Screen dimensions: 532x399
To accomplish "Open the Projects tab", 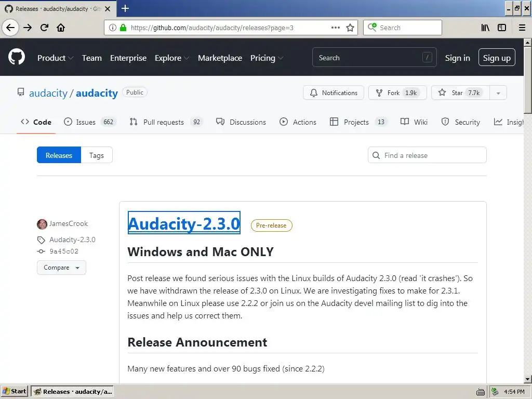I will 358,122.
